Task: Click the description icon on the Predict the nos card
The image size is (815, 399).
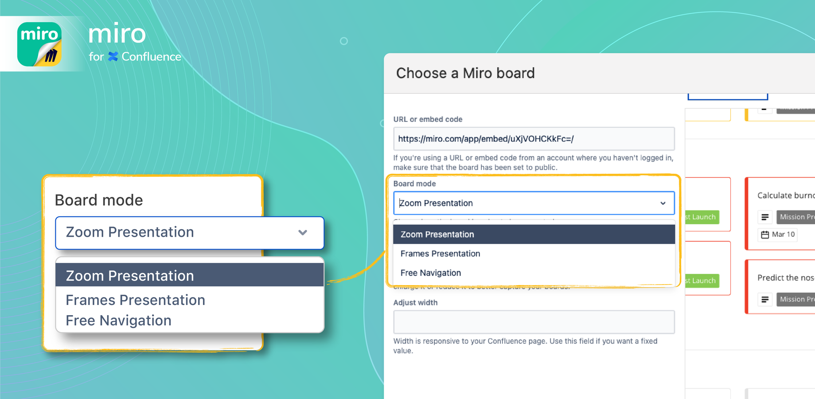Action: (765, 299)
